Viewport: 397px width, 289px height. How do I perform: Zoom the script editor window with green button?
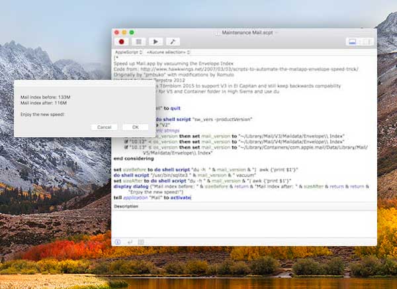(132, 32)
